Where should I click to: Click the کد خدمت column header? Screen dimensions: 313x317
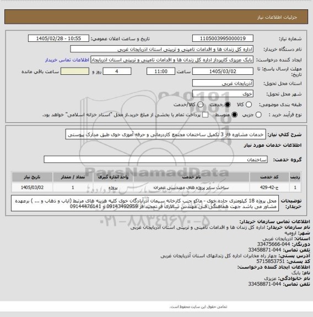(x=269, y=177)
